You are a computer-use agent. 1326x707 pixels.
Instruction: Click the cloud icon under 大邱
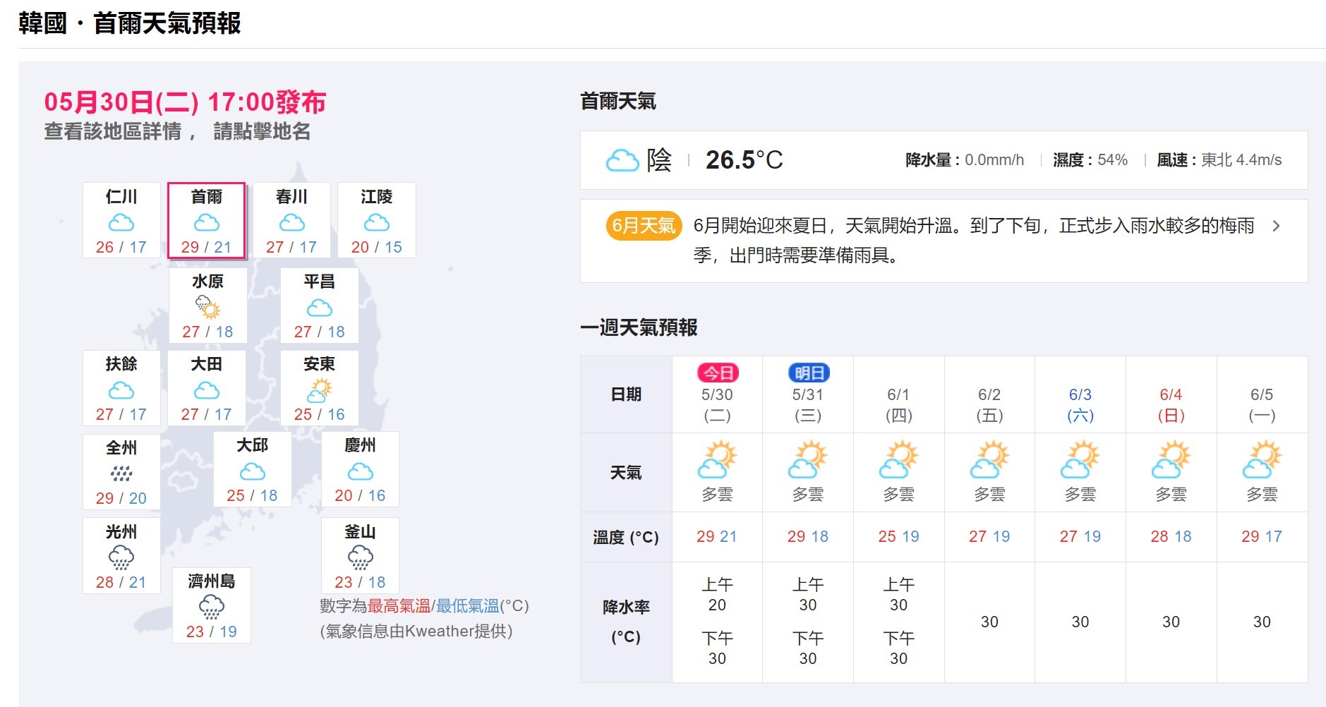point(253,471)
